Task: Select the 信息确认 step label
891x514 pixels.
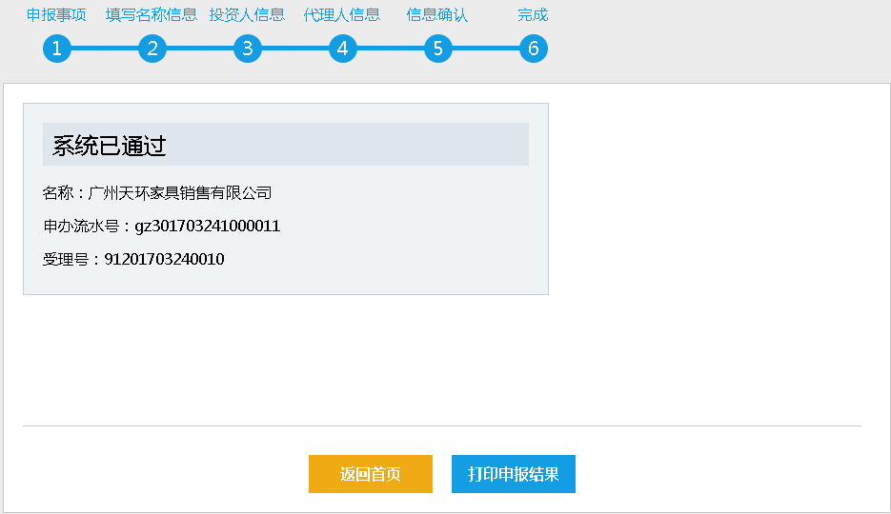Action: (x=437, y=15)
